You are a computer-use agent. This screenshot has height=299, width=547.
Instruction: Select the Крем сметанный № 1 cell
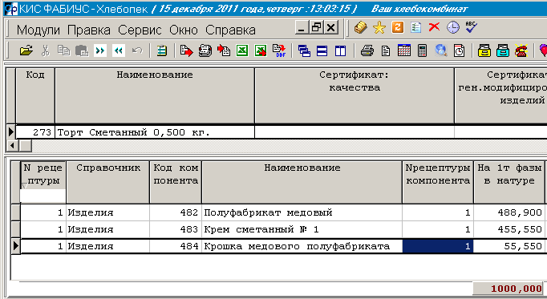pyautogui.click(x=302, y=229)
